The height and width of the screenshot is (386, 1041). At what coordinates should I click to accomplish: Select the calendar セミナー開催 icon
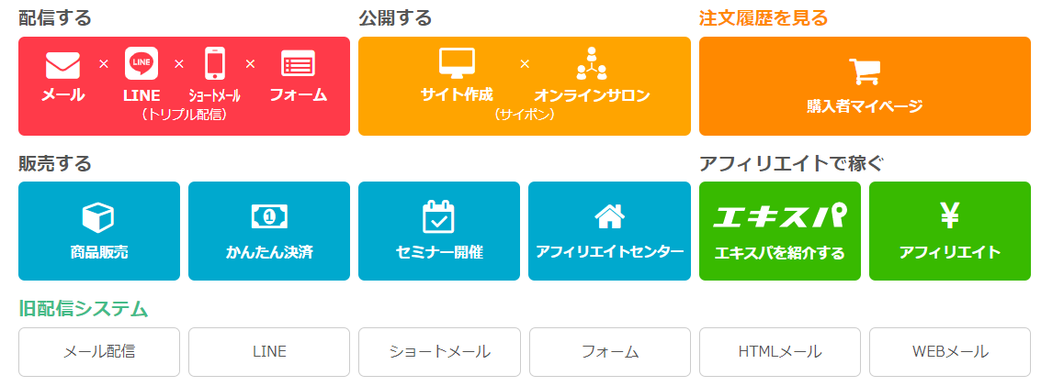(439, 216)
